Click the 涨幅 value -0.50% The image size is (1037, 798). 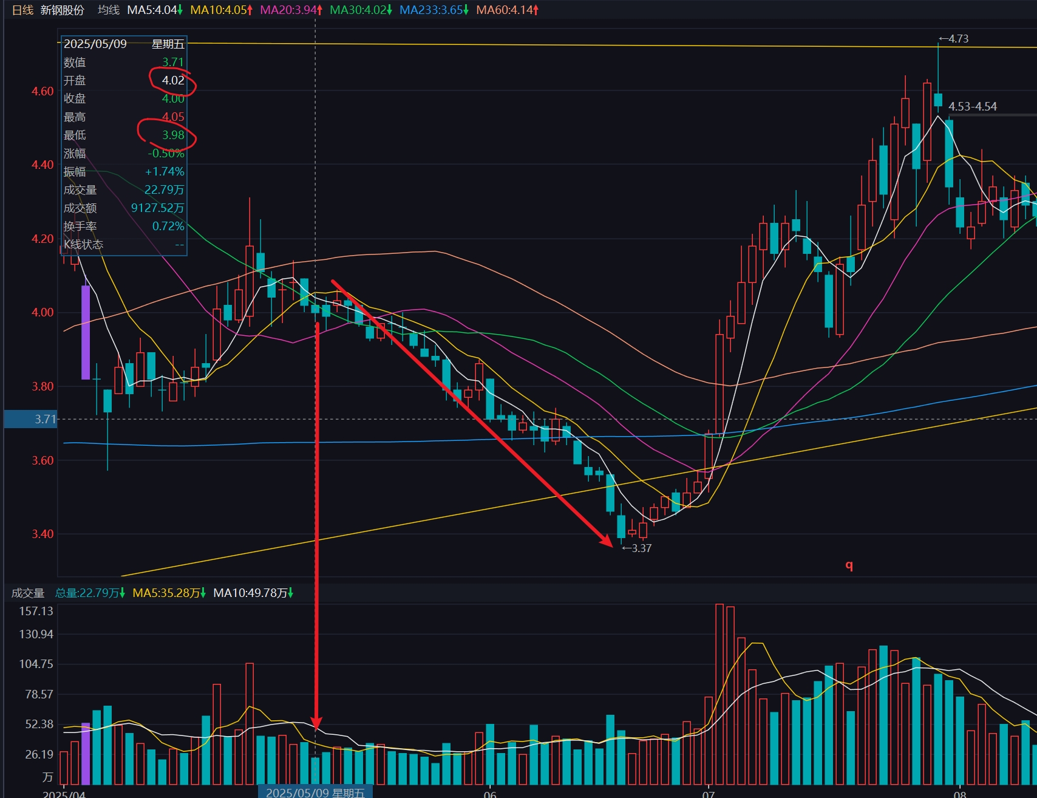pyautogui.click(x=166, y=153)
